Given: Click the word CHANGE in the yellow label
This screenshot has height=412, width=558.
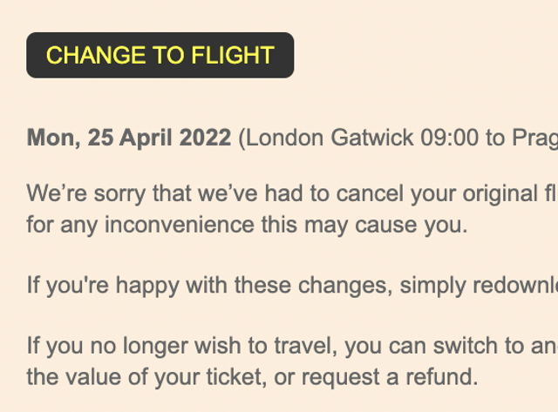Looking at the screenshot, I should (x=96, y=56).
